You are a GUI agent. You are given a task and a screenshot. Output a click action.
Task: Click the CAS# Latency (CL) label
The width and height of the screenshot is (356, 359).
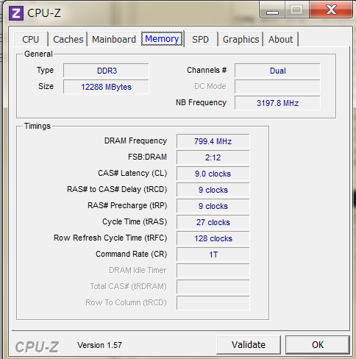132,173
